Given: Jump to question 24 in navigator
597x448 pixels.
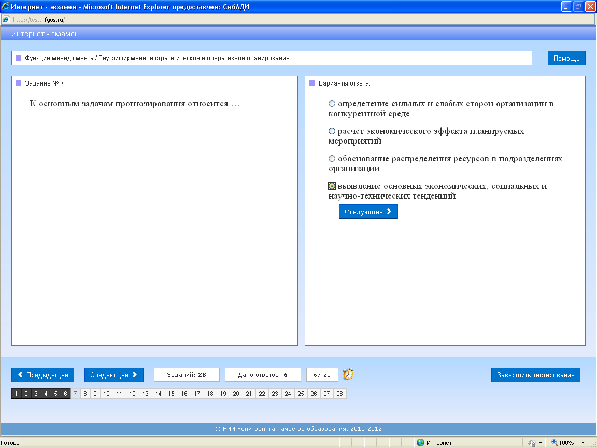Looking at the screenshot, I should 288,394.
